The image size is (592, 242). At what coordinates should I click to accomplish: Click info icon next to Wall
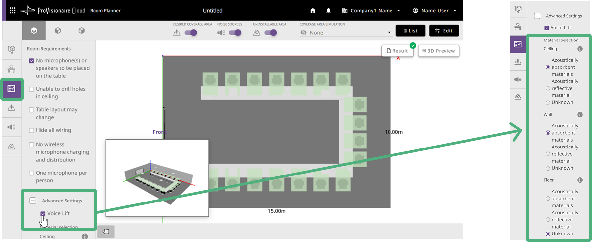tap(580, 115)
